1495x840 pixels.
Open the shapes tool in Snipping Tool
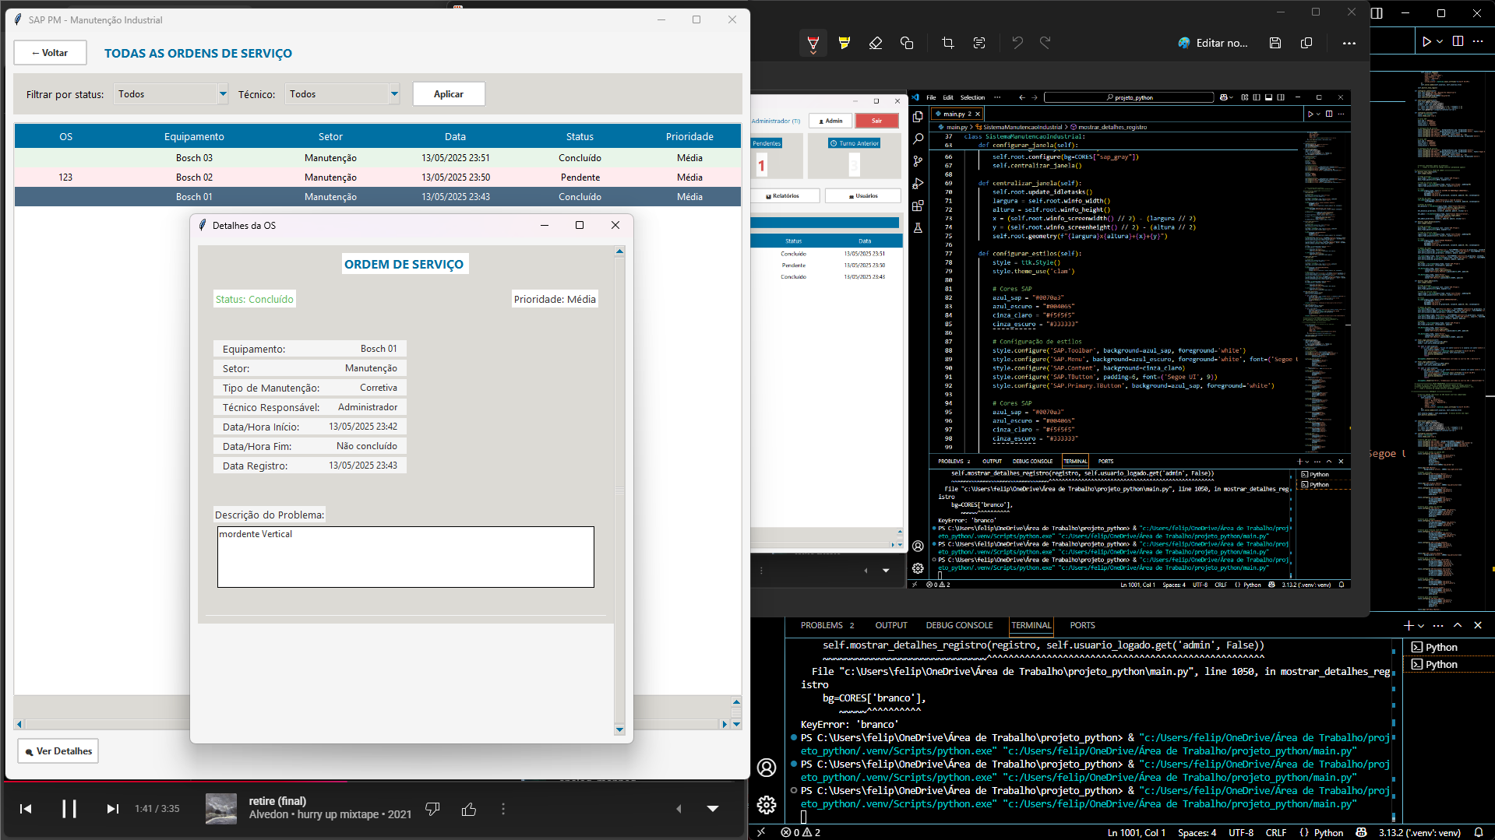[907, 43]
